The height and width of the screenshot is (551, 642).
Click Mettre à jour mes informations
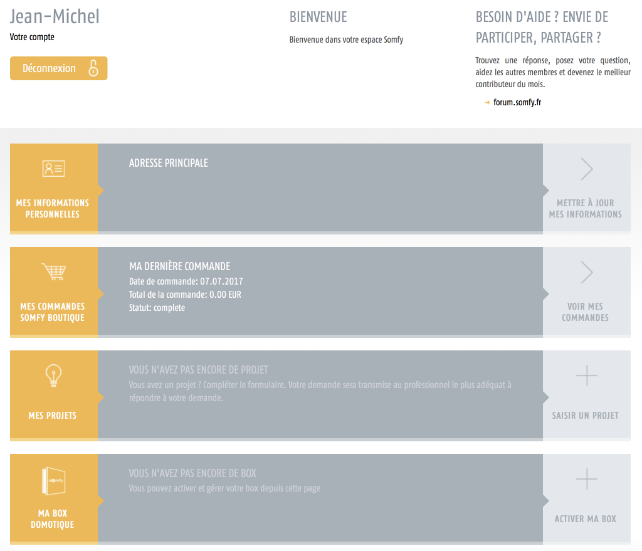tap(585, 209)
